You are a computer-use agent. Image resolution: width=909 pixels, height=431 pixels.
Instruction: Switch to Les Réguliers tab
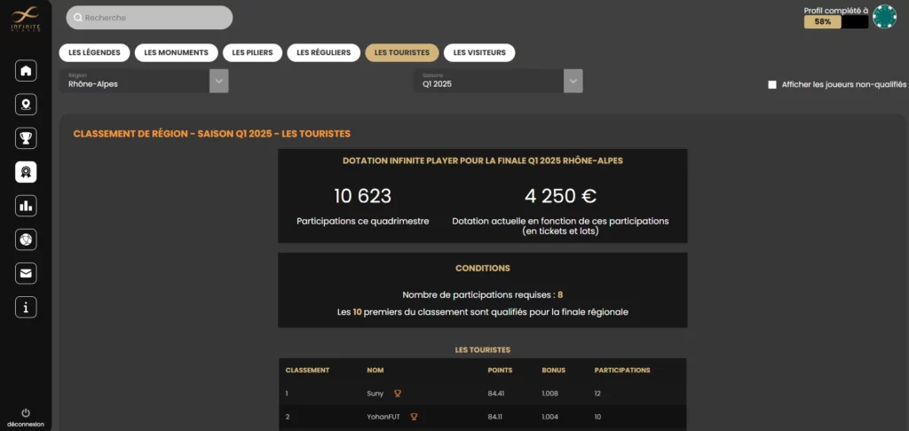(323, 52)
